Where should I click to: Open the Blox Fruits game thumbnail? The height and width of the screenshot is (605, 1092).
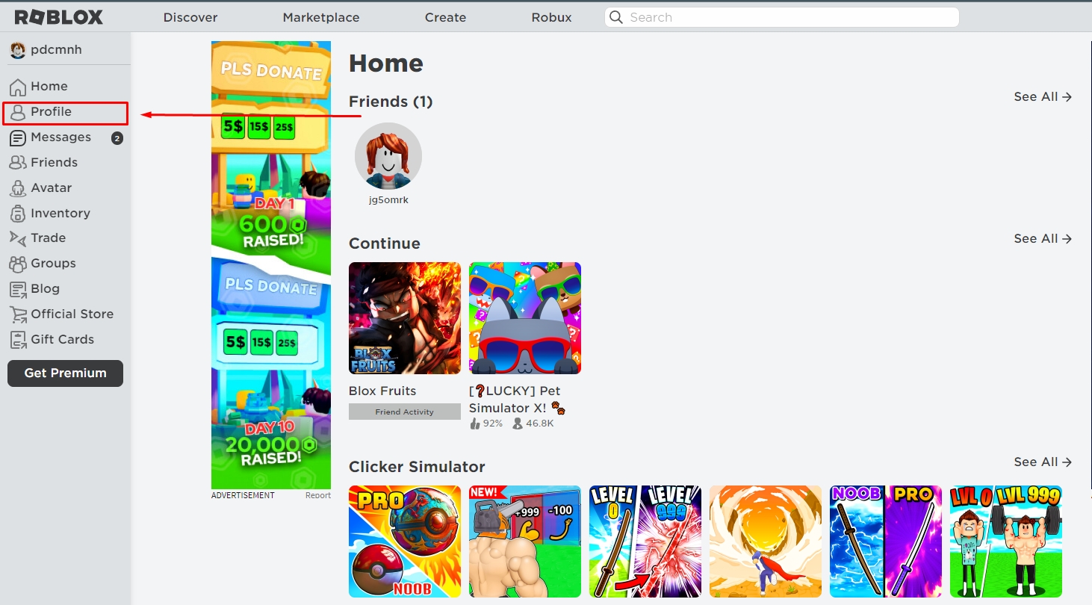tap(405, 318)
